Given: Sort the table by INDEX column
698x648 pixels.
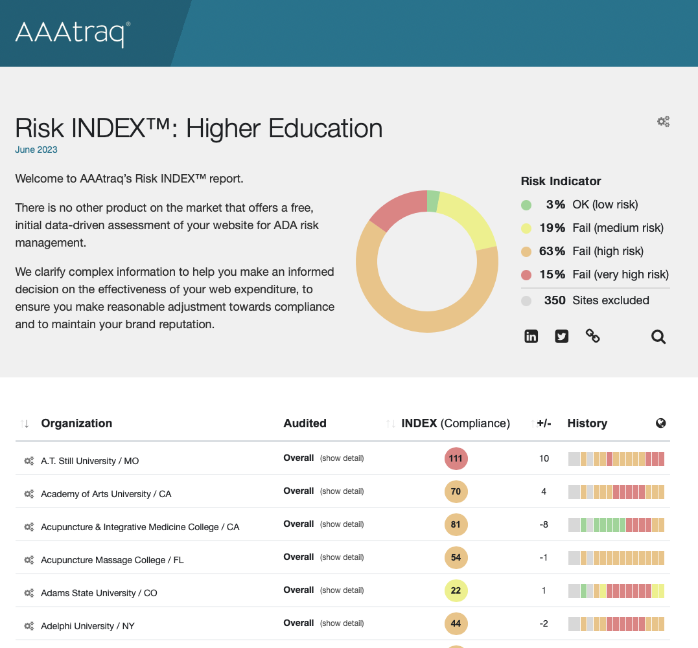Looking at the screenshot, I should [391, 423].
